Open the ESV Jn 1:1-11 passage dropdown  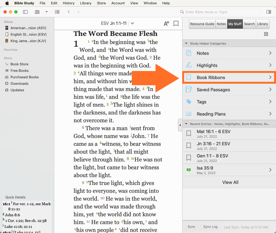[x=132, y=23]
